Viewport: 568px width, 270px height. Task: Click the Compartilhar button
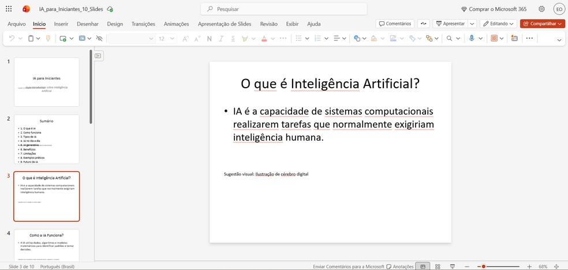coord(543,24)
